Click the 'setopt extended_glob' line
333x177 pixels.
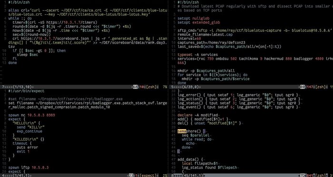198,22
